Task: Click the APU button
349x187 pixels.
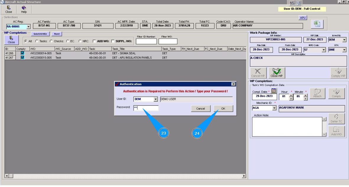Action: pyautogui.click(x=303, y=18)
